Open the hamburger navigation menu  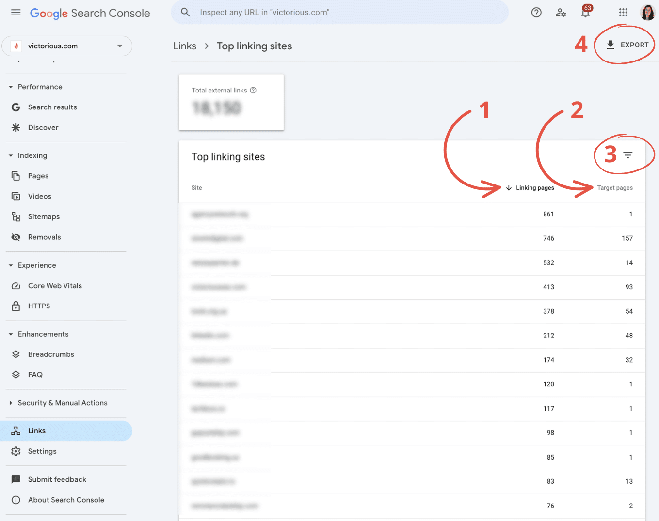coord(16,13)
